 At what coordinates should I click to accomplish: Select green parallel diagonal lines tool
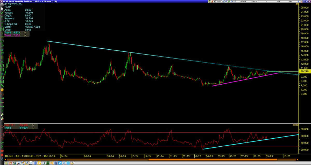pyautogui.click(x=2, y=110)
